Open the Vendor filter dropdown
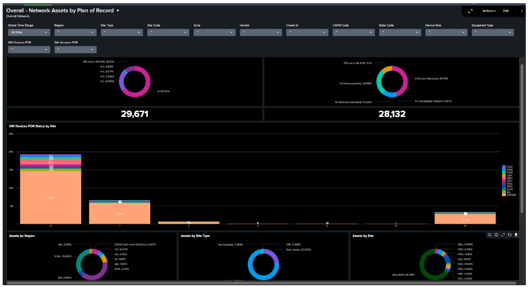This screenshot has height=287, width=528. (x=261, y=32)
